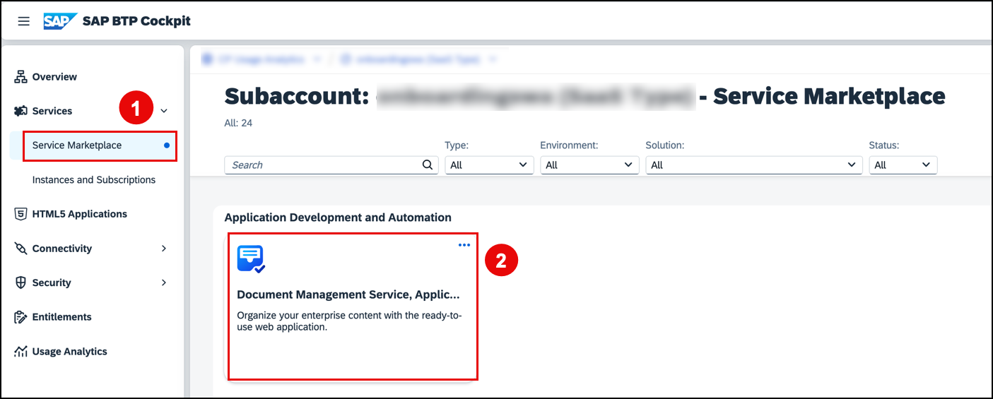Click the All: 24 count text
Viewport: 993px width, 399px height.
click(238, 123)
